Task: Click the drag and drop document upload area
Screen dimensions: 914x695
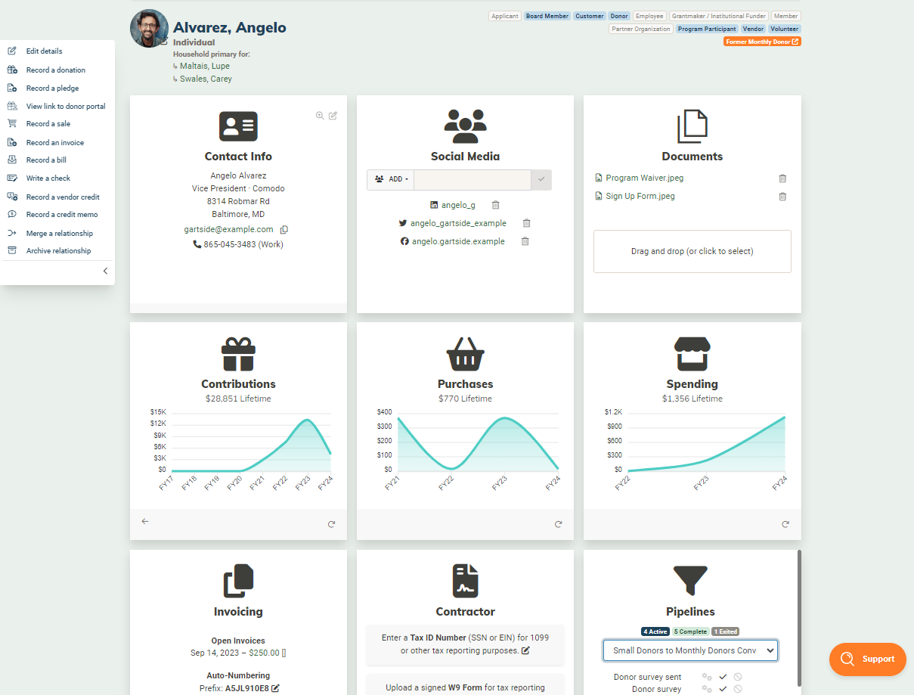Action: tap(692, 251)
